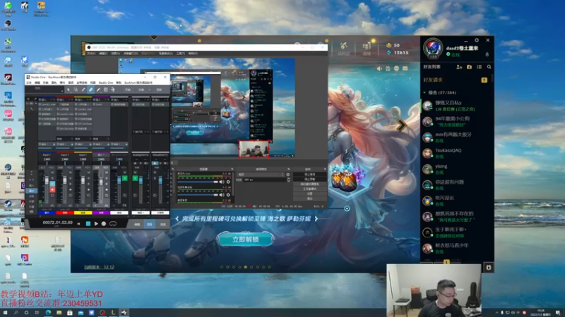Viewport: 565px width, 317px height.
Task: Select the arrow tool in Studio One toolbar
Action: [x=68, y=89]
